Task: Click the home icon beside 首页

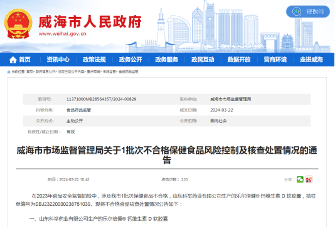Action: (13, 60)
